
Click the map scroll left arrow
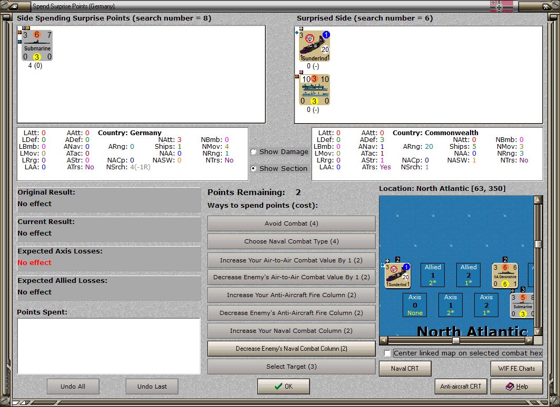(x=383, y=340)
